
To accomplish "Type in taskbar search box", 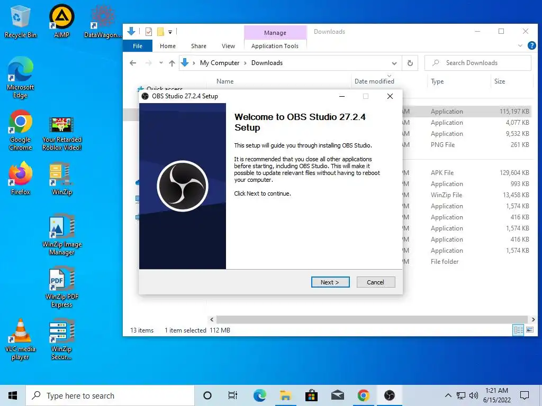I will click(110, 395).
